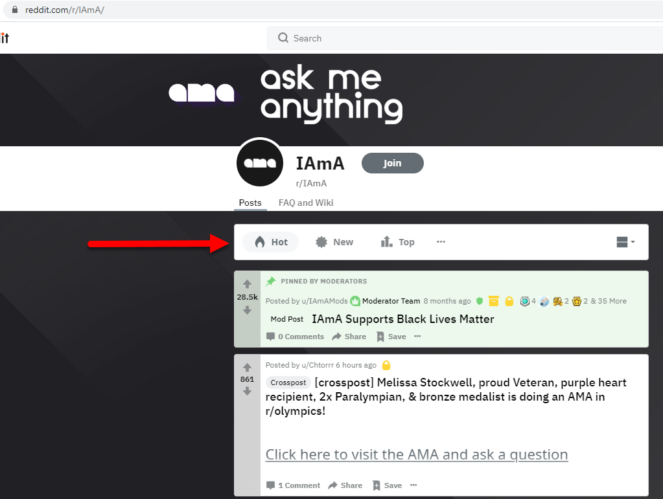Open the Melissa Stockwell crosspost title
Viewport: 663px width, 499px height.
pyautogui.click(x=446, y=396)
